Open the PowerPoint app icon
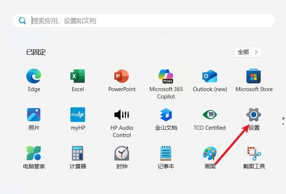 [122, 76]
